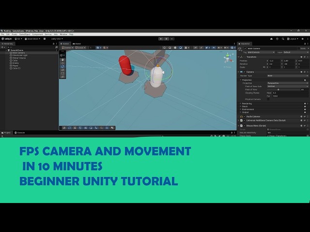Viewport: 310px width, 232px height.
Task: Open the Local handle rotation dropdown
Action: tap(80, 47)
